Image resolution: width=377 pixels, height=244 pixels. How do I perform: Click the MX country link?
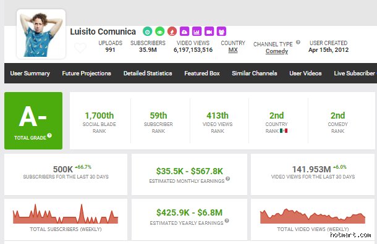(x=233, y=50)
